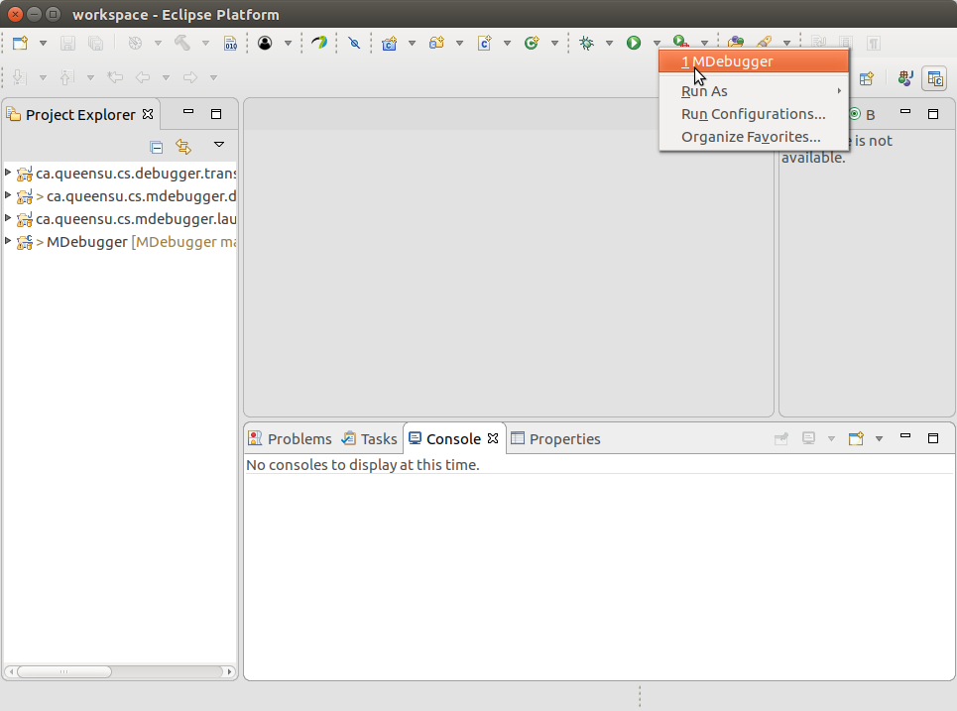Choose Run Configurations... menu entry
957x711 pixels.
[754, 114]
